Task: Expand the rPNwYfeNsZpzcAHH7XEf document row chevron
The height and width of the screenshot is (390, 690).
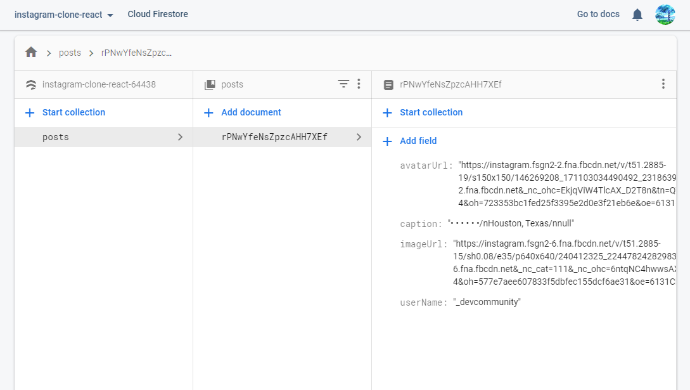Action: coord(359,137)
